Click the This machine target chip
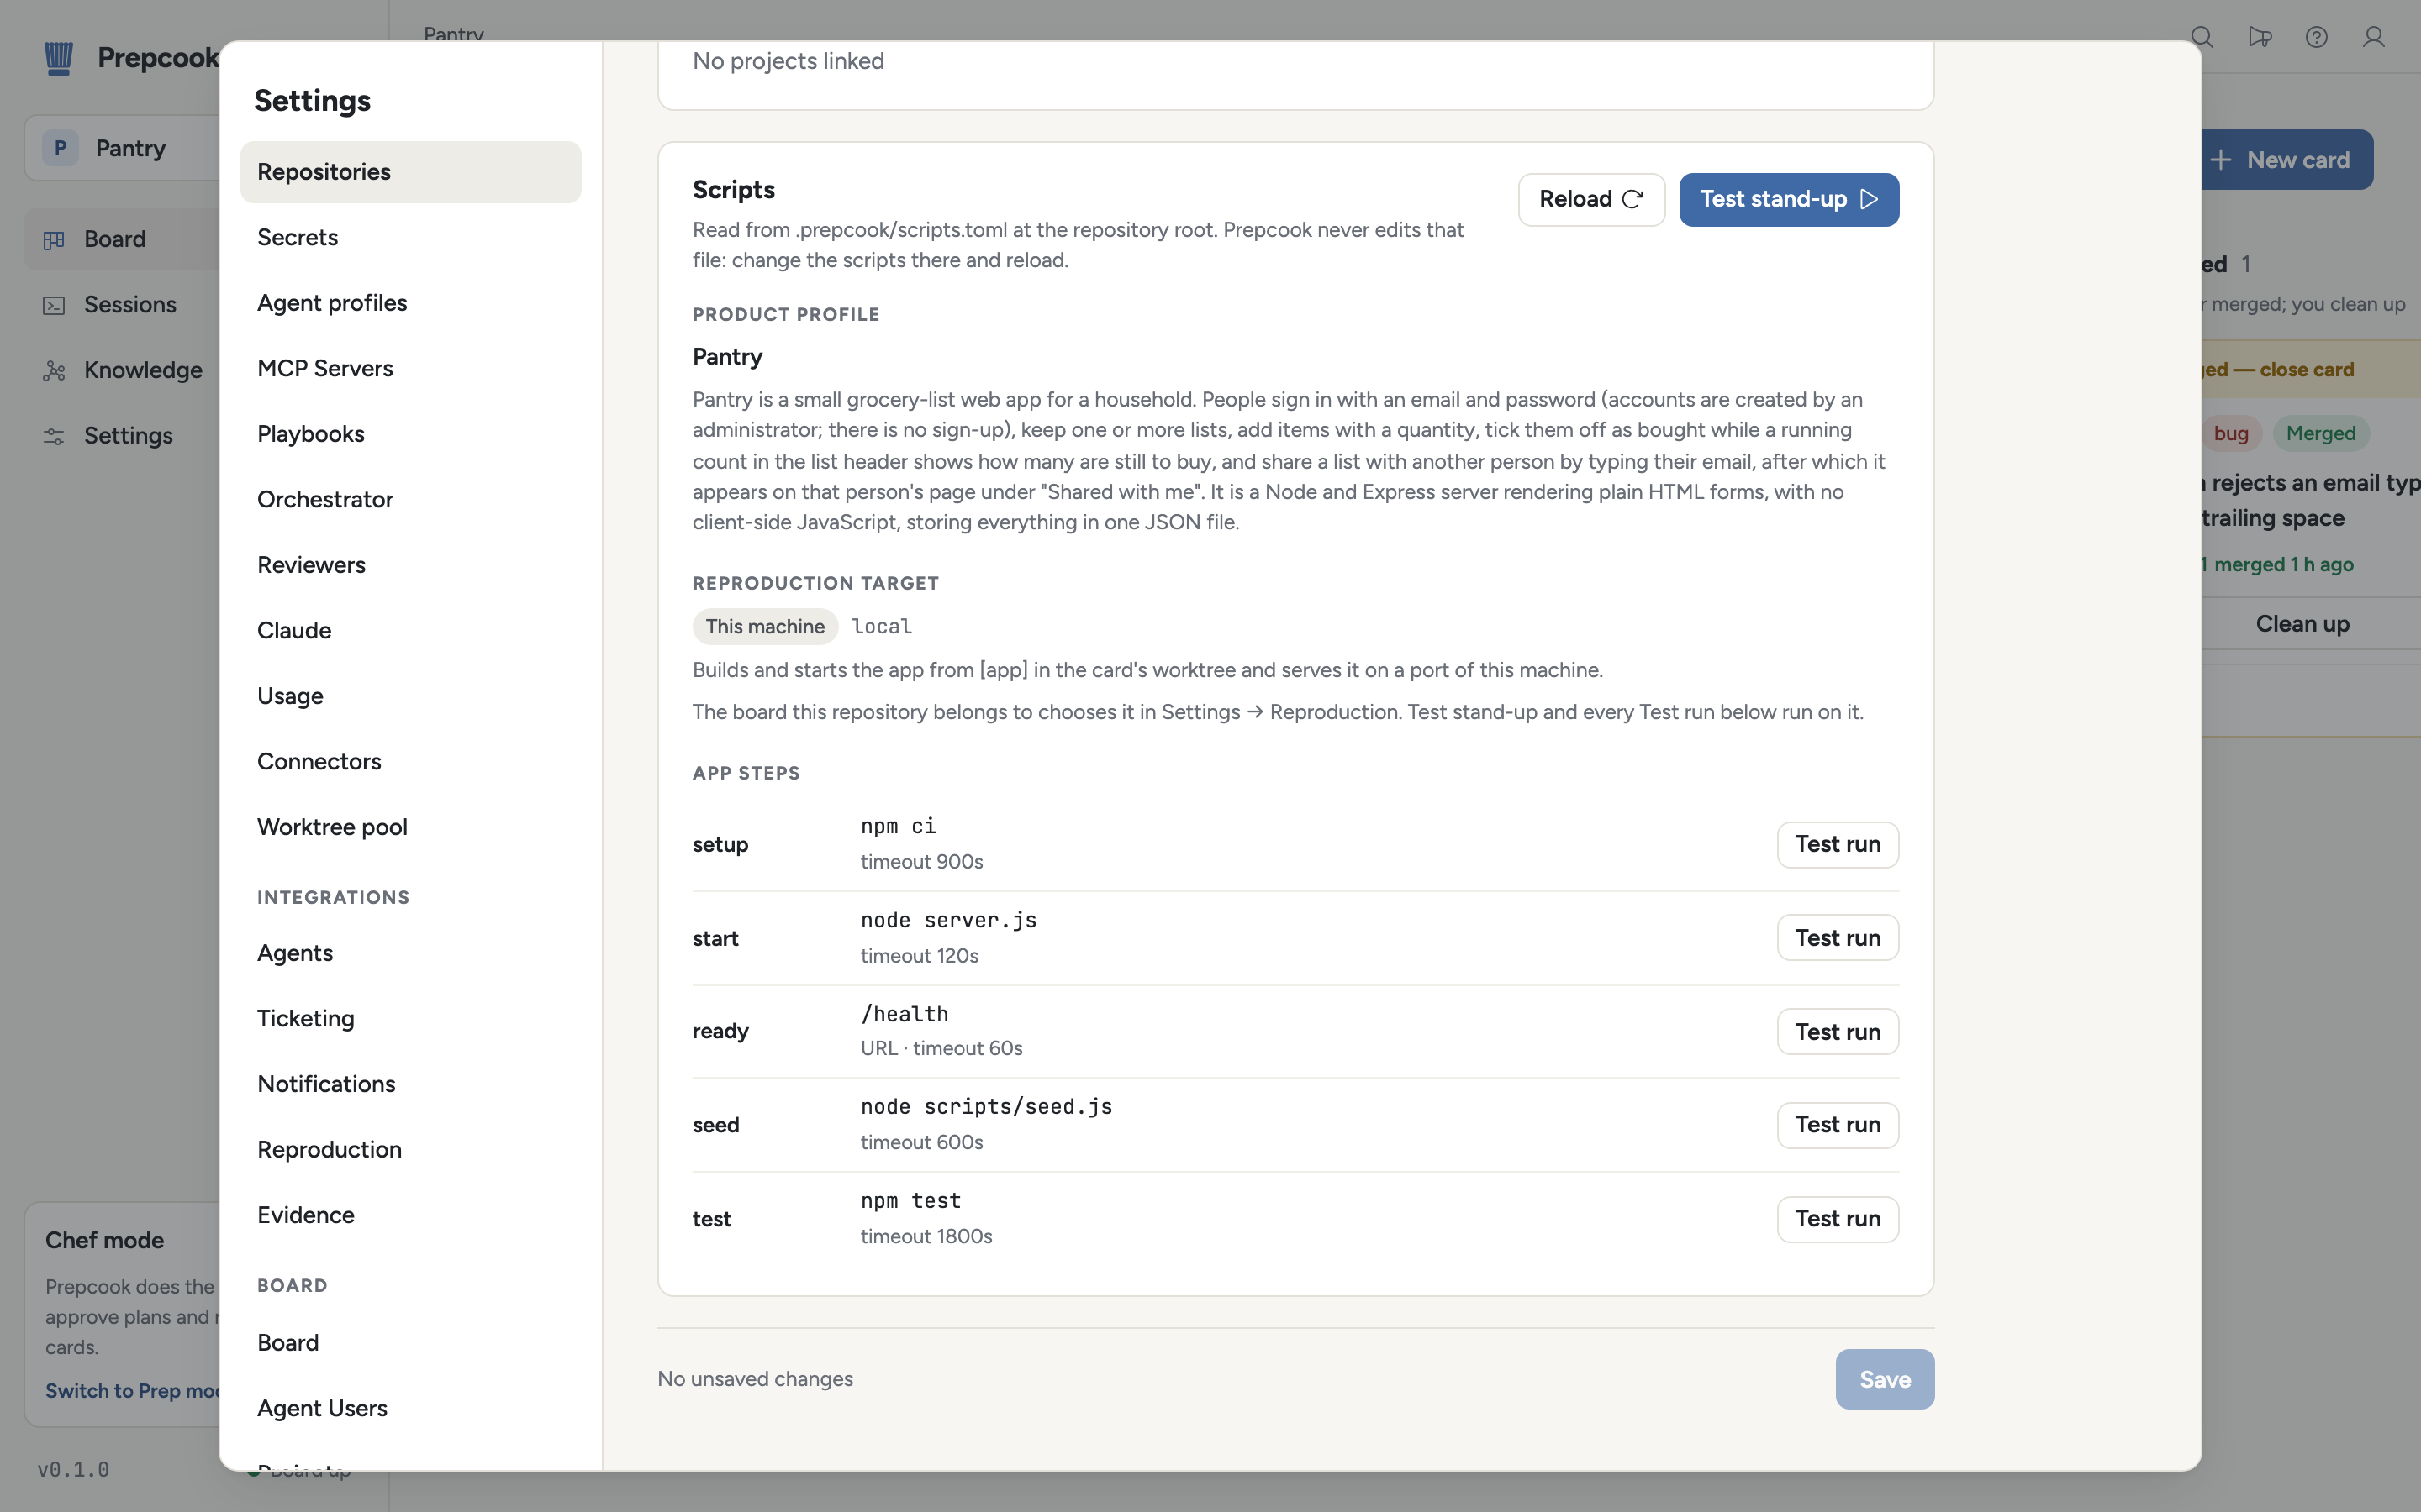Viewport: 2421px width, 1512px height. [764, 627]
